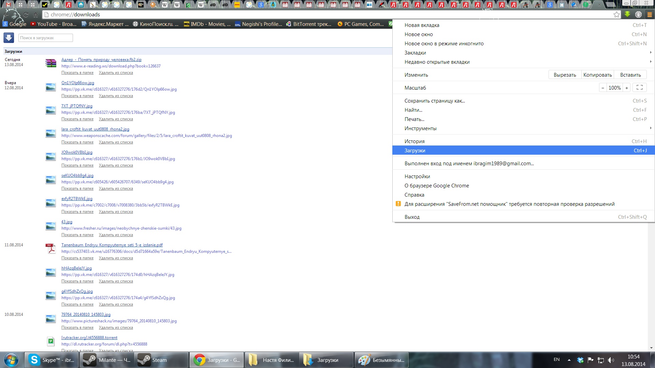Open Справка menu item
This screenshot has width=655, height=368.
coord(523,195)
